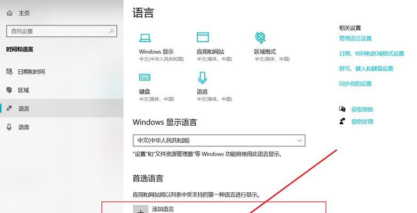Click the Windows 显示语言 heading
The image size is (417, 213).
[x=165, y=122]
